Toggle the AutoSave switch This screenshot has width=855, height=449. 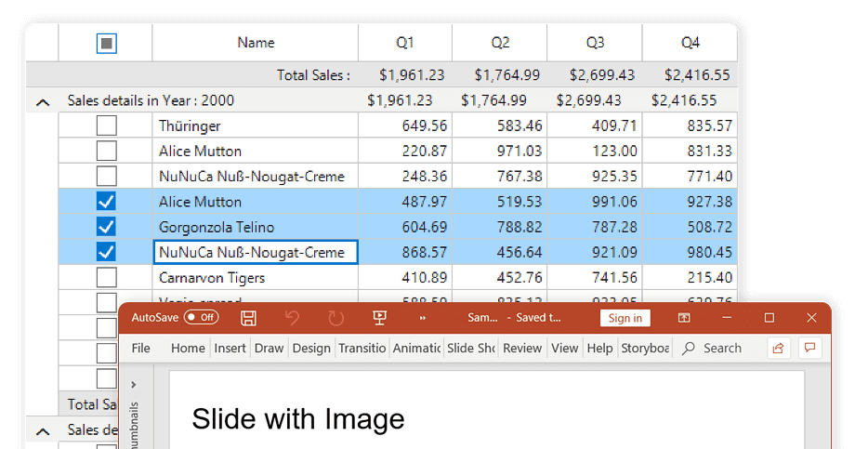pyautogui.click(x=201, y=318)
